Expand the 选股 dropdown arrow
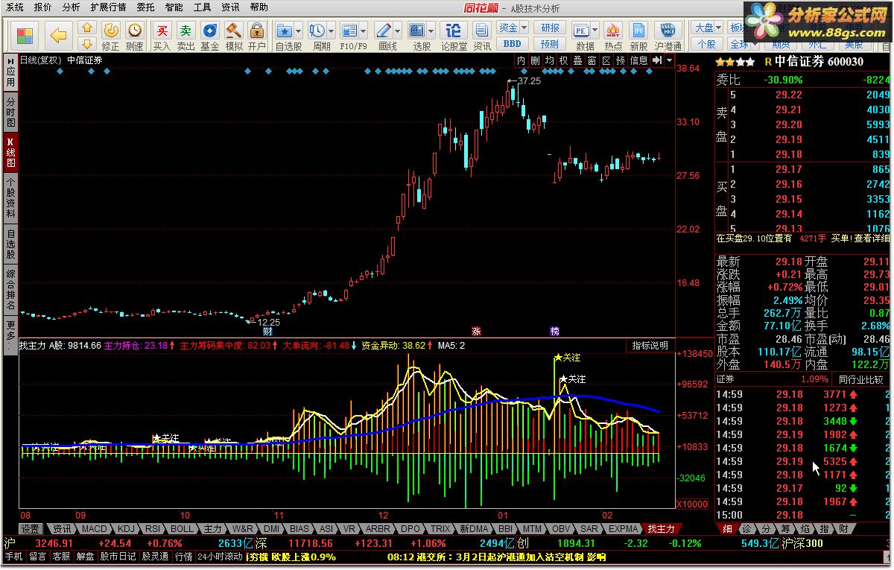 [x=432, y=31]
